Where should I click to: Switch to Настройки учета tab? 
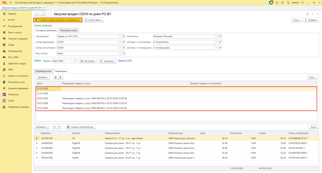69,31
